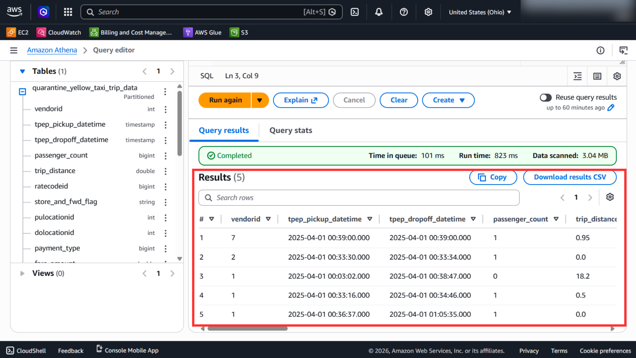636x358 pixels.
Task: Download results CSV
Action: pyautogui.click(x=570, y=177)
